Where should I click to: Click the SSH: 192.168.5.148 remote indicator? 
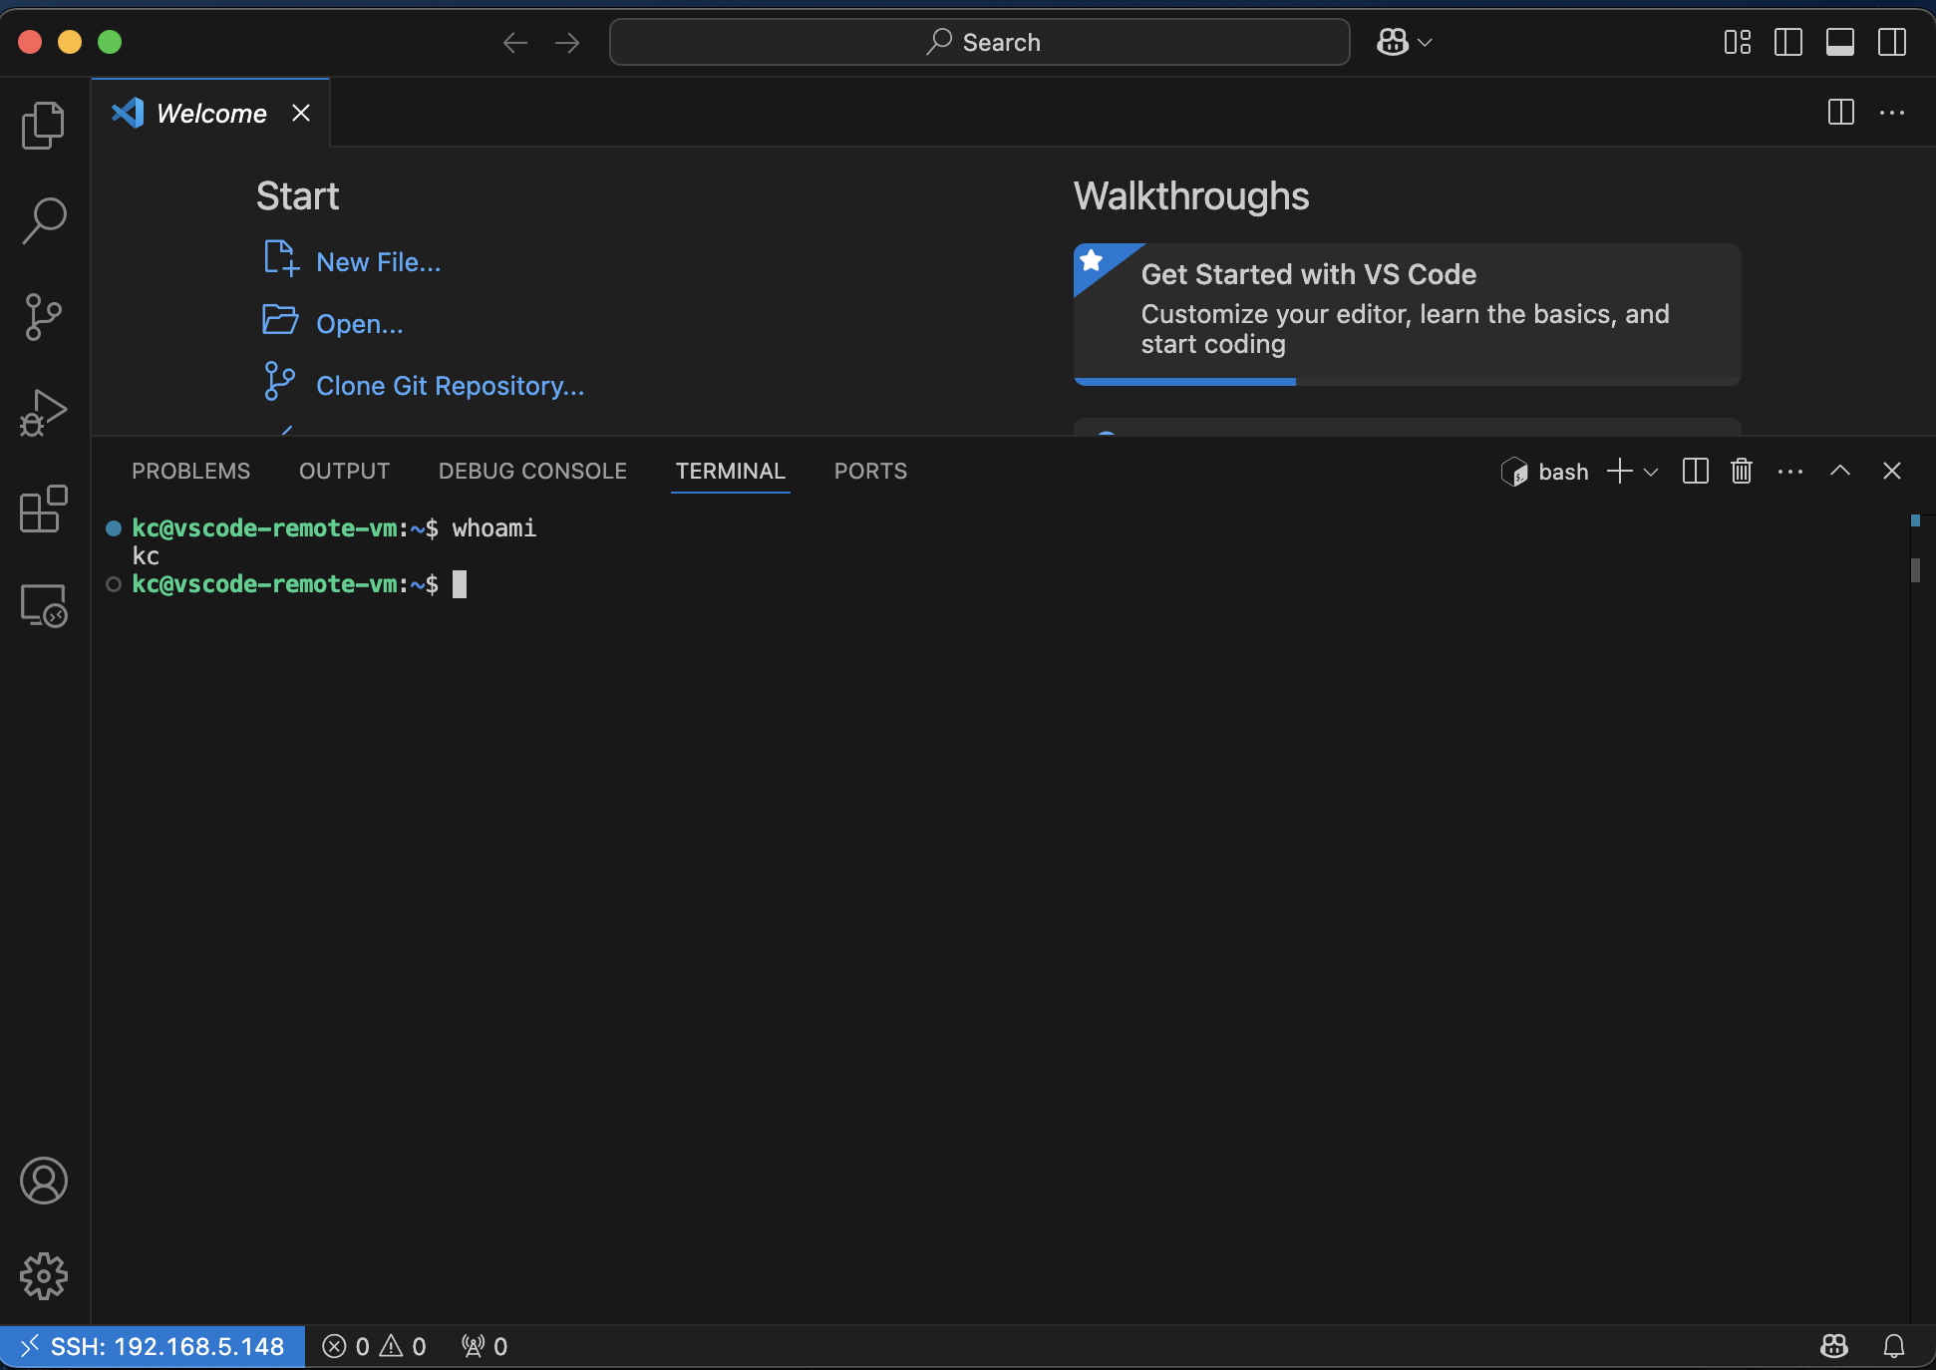[155, 1346]
